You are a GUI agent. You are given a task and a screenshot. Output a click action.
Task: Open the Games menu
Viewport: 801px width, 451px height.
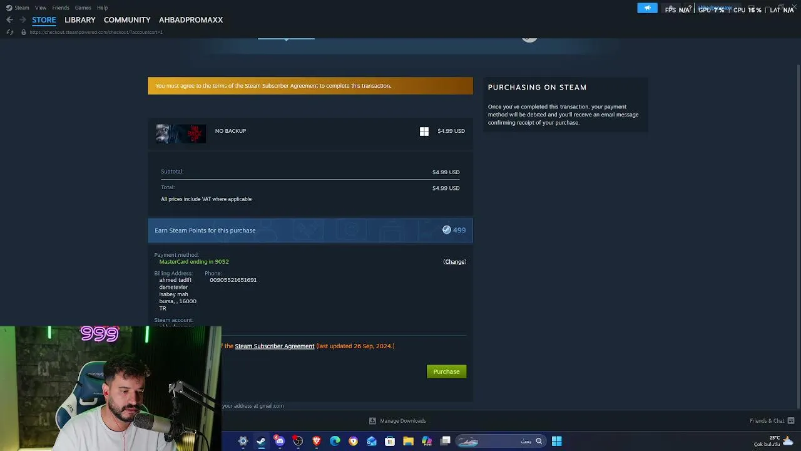tap(83, 8)
